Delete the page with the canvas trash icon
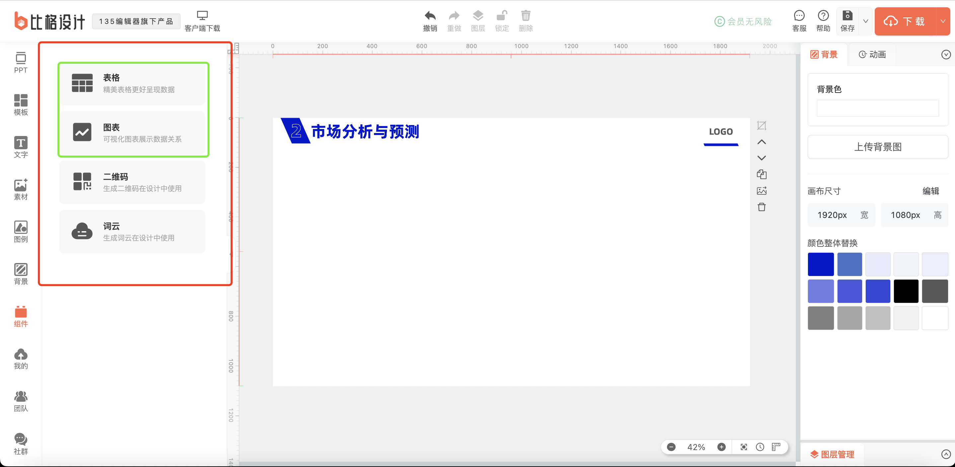The image size is (955, 467). [762, 207]
